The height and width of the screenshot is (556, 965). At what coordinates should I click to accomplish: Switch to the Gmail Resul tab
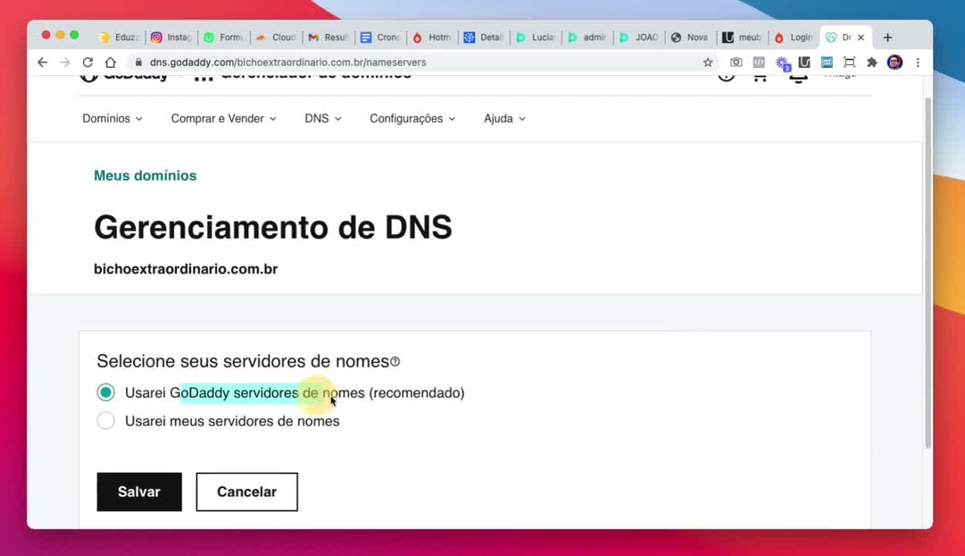tap(329, 37)
